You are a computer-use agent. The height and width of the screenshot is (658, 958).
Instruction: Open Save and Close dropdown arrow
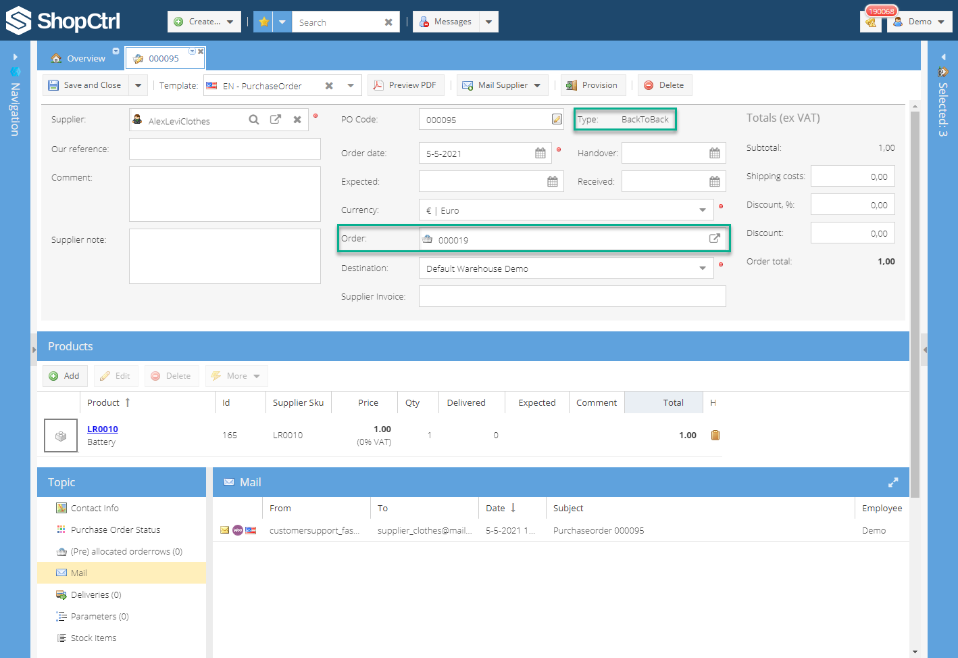138,85
